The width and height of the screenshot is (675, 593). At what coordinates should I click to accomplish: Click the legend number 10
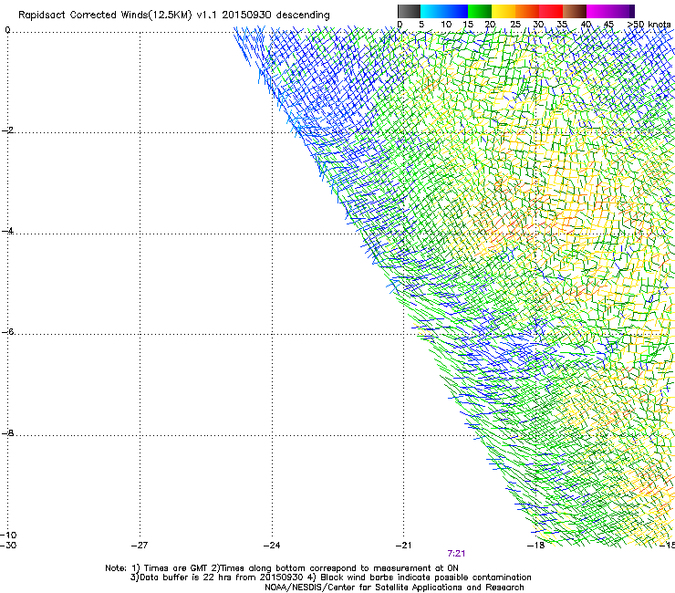446,25
